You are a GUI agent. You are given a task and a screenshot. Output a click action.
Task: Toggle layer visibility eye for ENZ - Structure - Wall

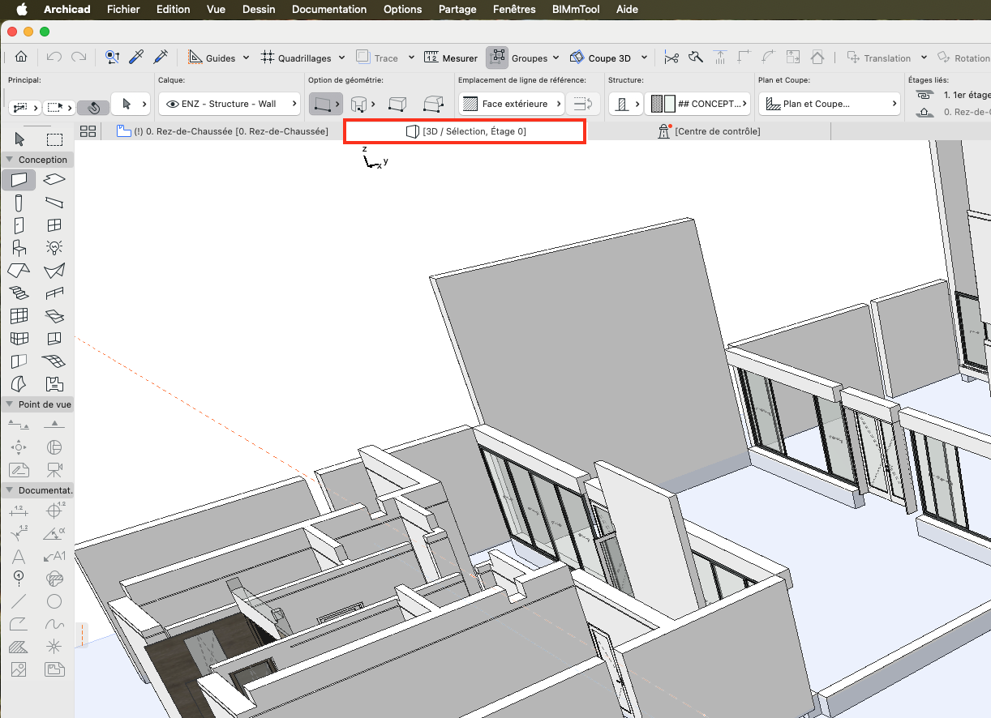pyautogui.click(x=173, y=104)
